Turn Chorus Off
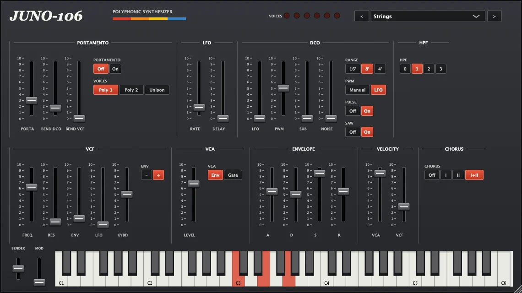522x293 pixels. coord(432,175)
